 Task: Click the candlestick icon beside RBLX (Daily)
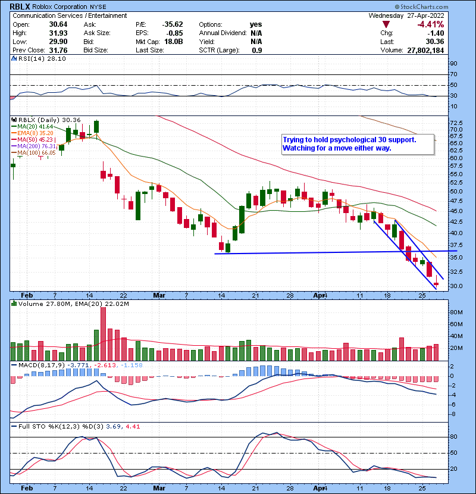(x=14, y=120)
